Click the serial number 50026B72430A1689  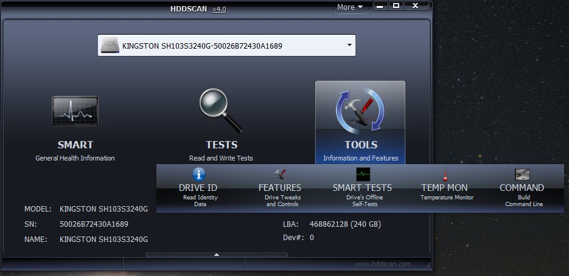(x=94, y=224)
